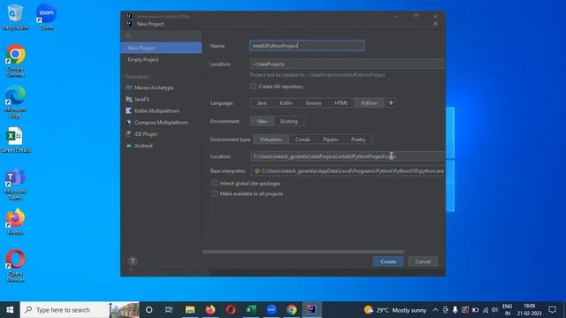566x318 pixels.
Task: Click the add language plus button
Action: 391,103
